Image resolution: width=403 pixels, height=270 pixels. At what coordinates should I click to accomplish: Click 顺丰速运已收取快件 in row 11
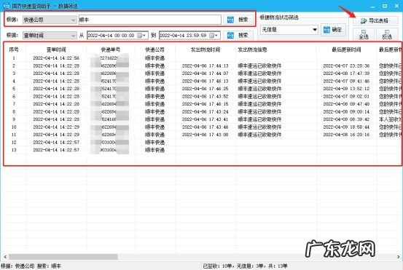point(259,135)
